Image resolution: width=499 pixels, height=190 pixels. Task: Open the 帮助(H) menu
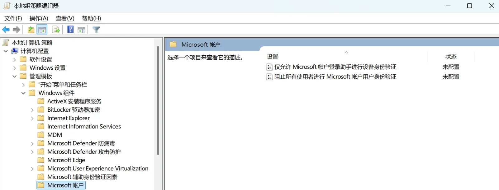tap(91, 18)
